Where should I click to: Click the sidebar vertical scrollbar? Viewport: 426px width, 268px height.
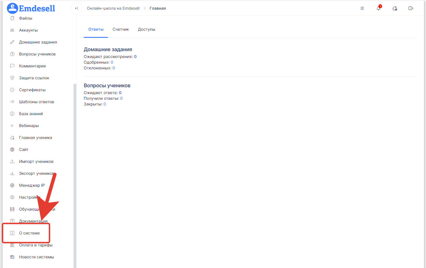tap(75, 171)
